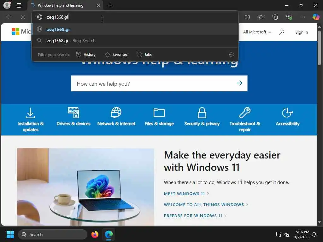Open network status tray icon

point(279,234)
